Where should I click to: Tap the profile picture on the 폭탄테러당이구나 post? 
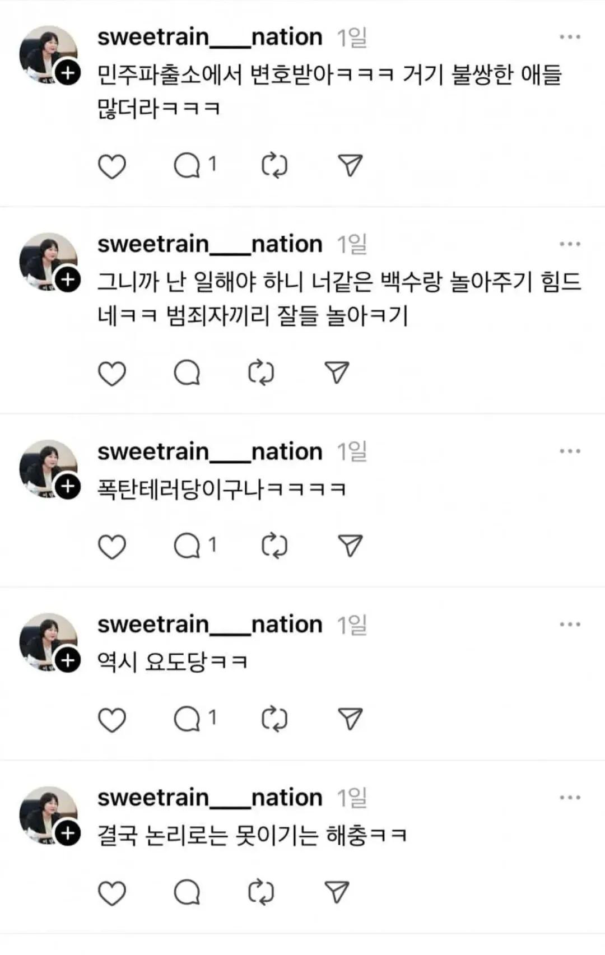47,466
